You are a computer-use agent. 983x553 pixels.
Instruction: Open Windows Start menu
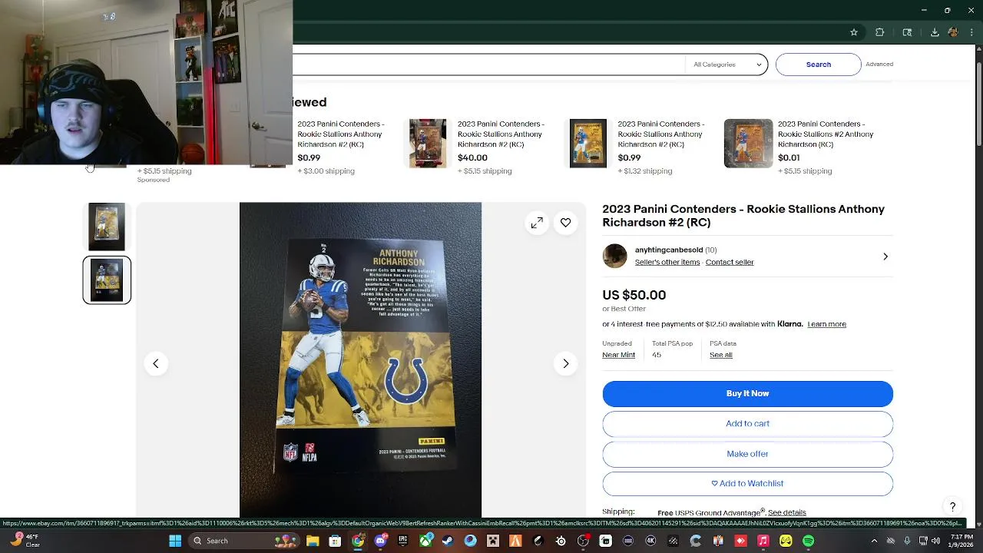175,541
